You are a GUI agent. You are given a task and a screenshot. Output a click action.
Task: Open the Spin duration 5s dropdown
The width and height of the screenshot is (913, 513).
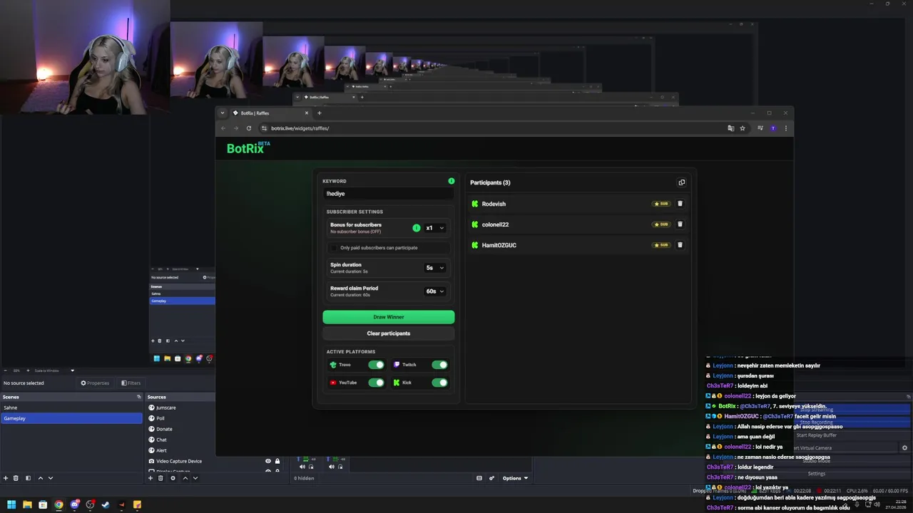click(435, 268)
